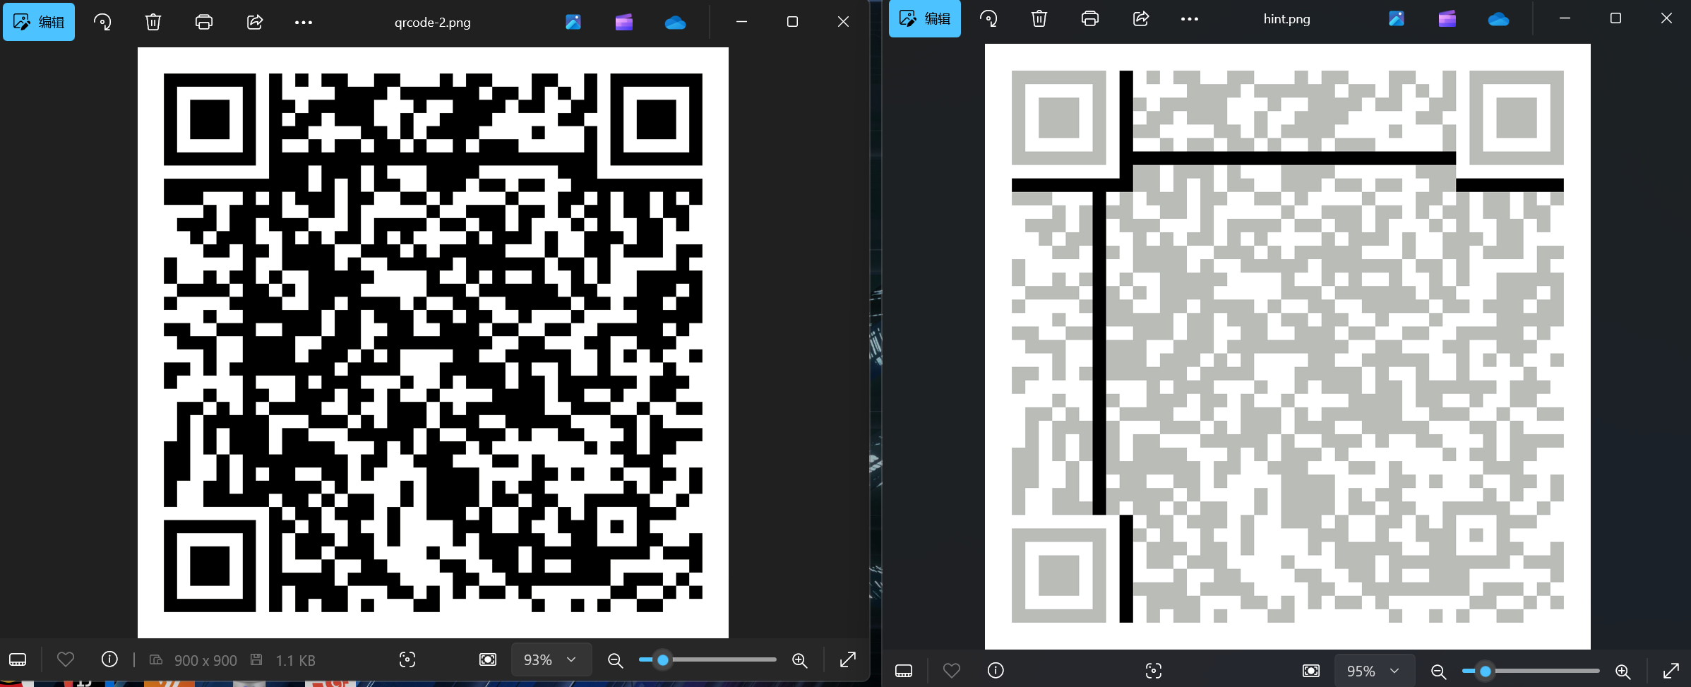Minimize the hint.png window

1565,18
